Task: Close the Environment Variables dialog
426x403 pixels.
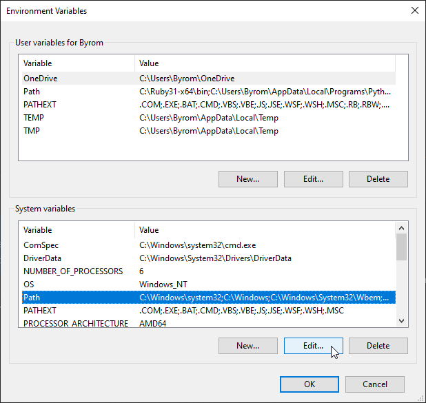Action: click(x=414, y=11)
